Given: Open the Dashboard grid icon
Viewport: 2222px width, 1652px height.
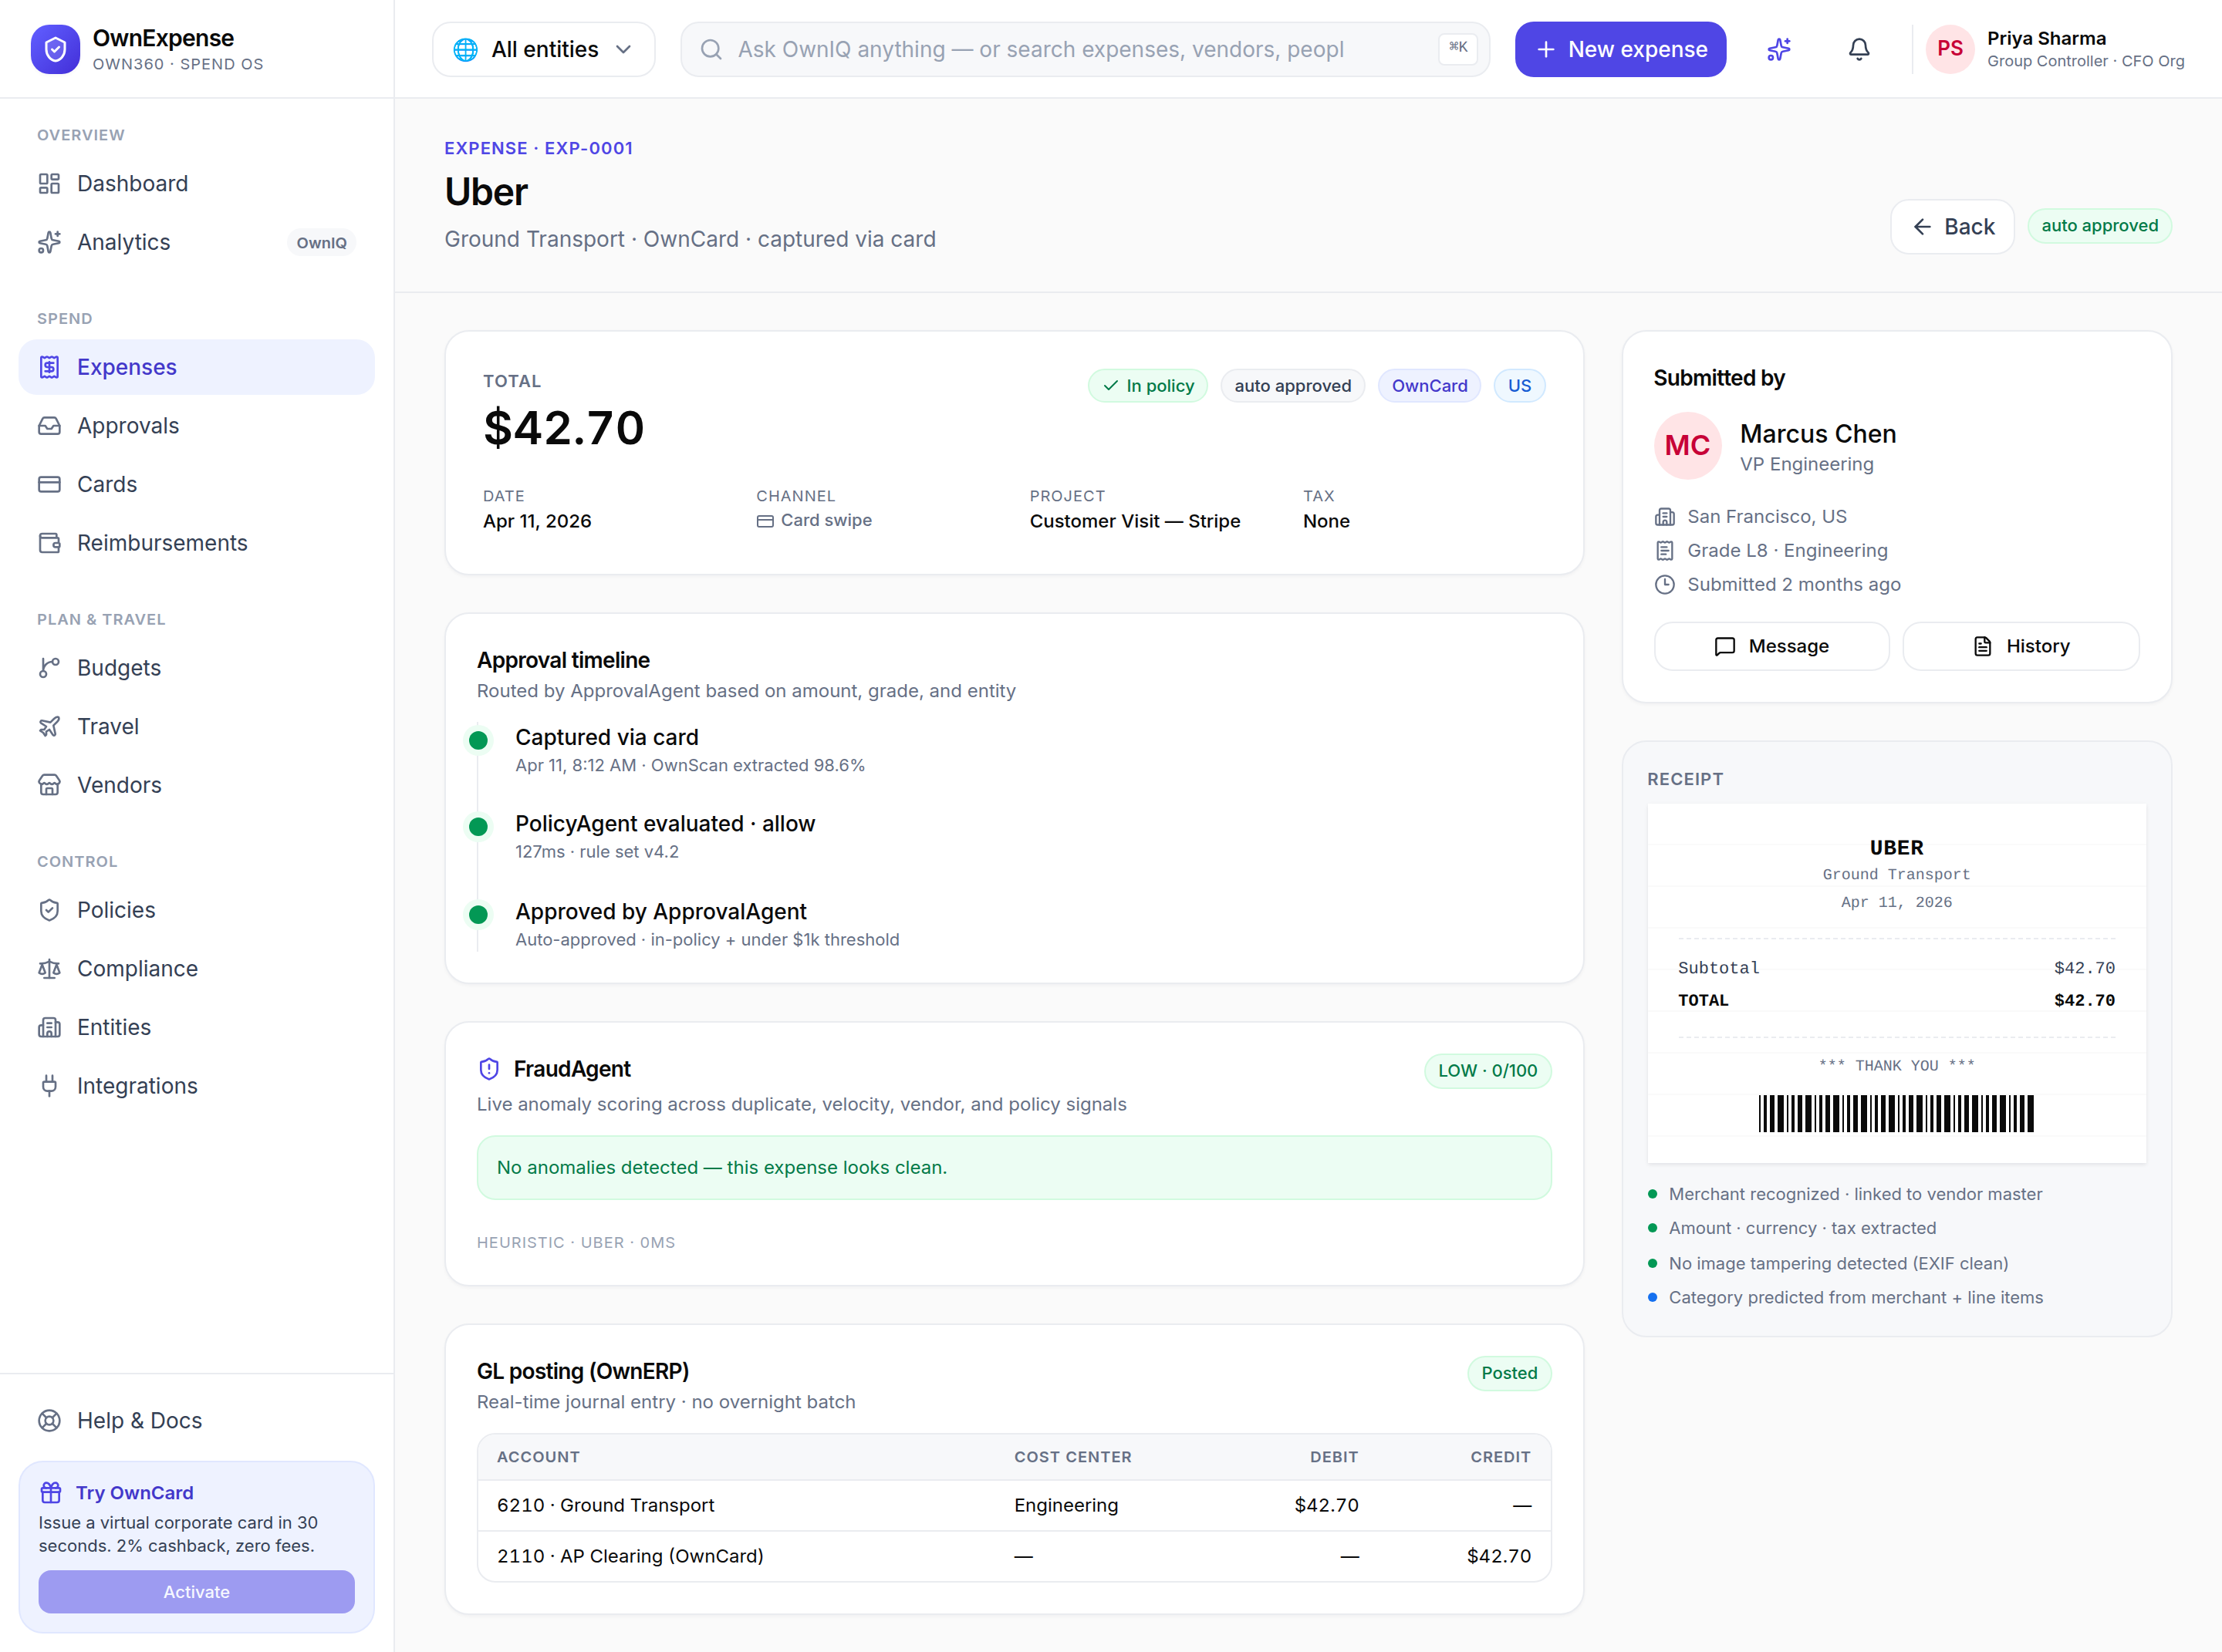Looking at the screenshot, I should tap(49, 183).
